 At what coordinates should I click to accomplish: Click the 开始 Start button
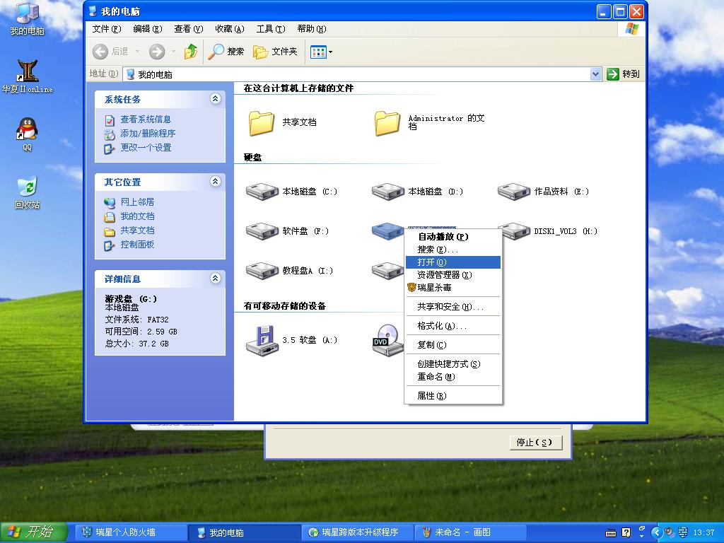(x=34, y=532)
